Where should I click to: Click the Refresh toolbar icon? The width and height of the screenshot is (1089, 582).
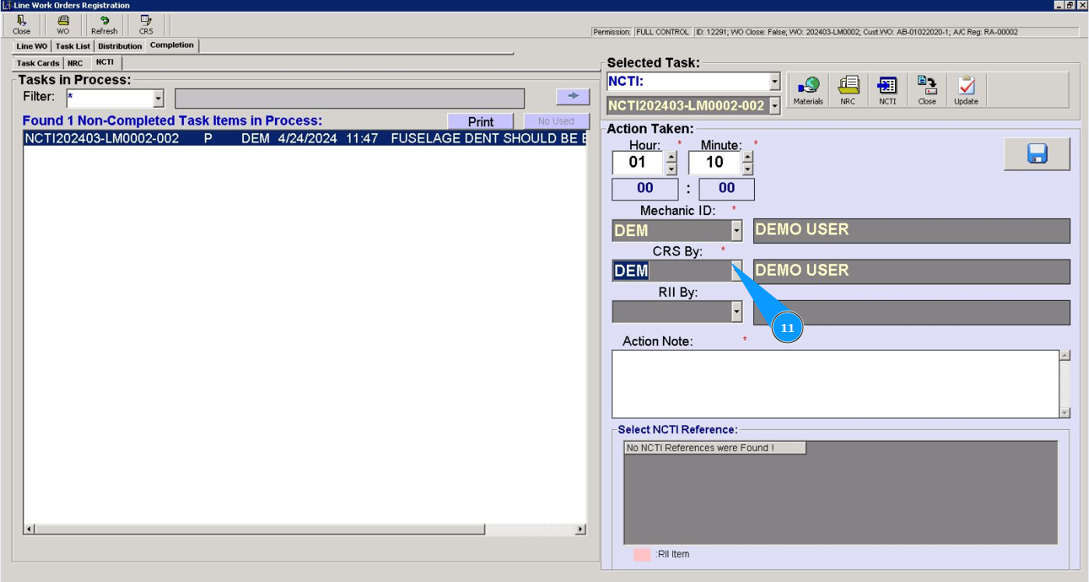(104, 25)
